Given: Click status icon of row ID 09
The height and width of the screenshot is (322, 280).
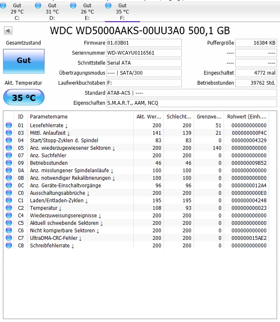Looking at the screenshot, I should [9, 163].
